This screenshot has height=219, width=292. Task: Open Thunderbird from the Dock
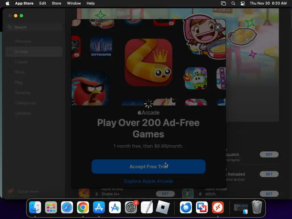186,207
